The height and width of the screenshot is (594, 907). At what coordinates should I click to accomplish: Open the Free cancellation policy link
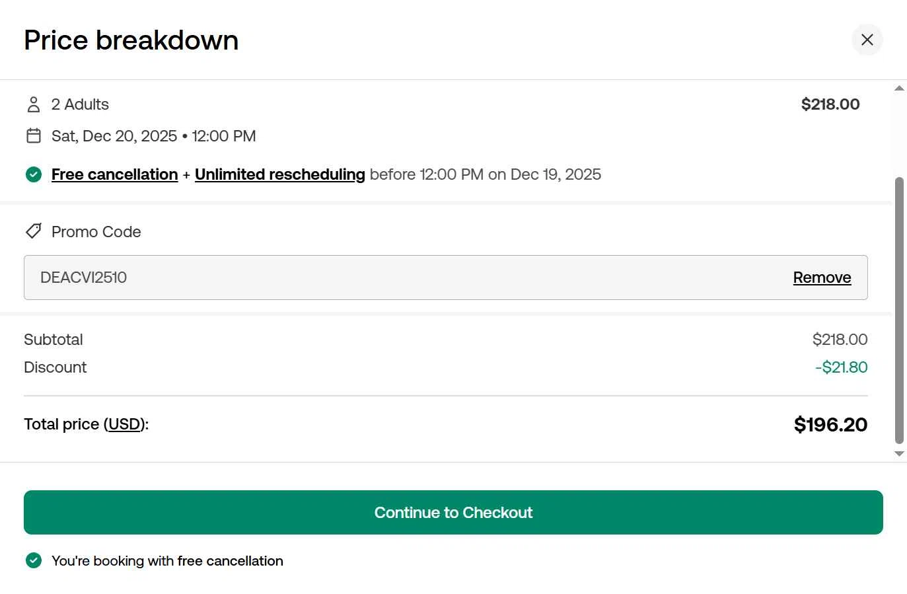115,174
